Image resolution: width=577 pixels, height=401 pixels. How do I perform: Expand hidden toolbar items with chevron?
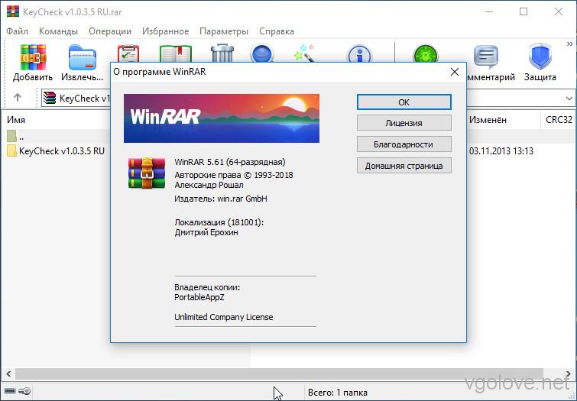point(569,44)
